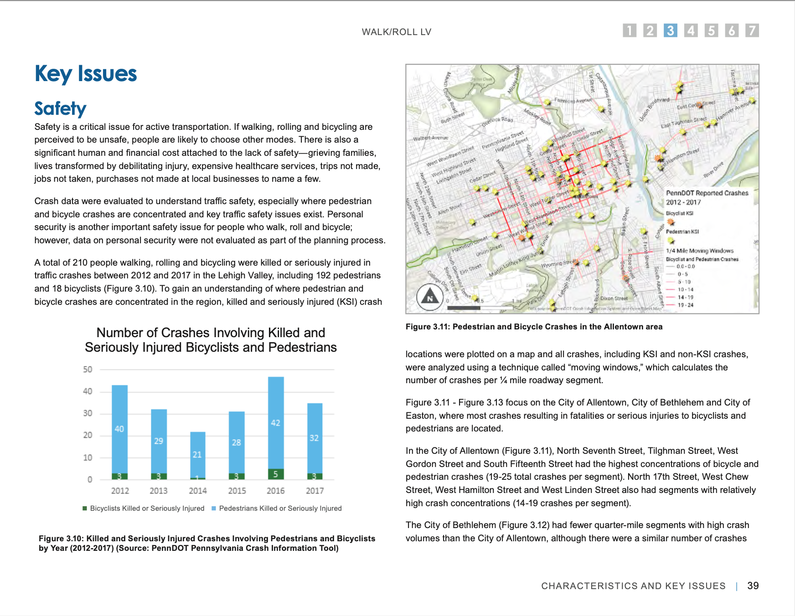This screenshot has width=795, height=616.
Task: Click paragraph starting 'The City of Bethlehem'
Action: [578, 532]
